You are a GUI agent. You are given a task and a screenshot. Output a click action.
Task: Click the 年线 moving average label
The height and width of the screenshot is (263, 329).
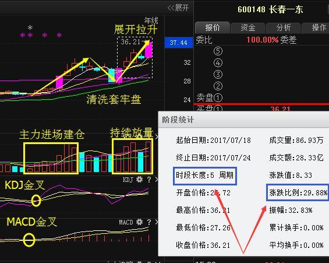151,20
